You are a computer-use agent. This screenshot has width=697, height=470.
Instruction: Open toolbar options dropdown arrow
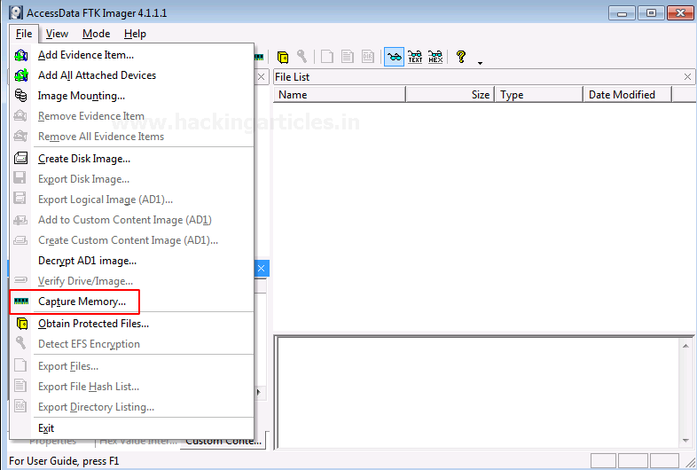tap(480, 63)
